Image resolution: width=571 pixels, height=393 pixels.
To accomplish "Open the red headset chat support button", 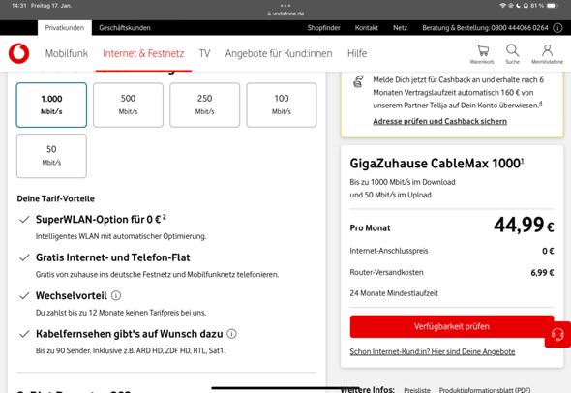I will [557, 334].
